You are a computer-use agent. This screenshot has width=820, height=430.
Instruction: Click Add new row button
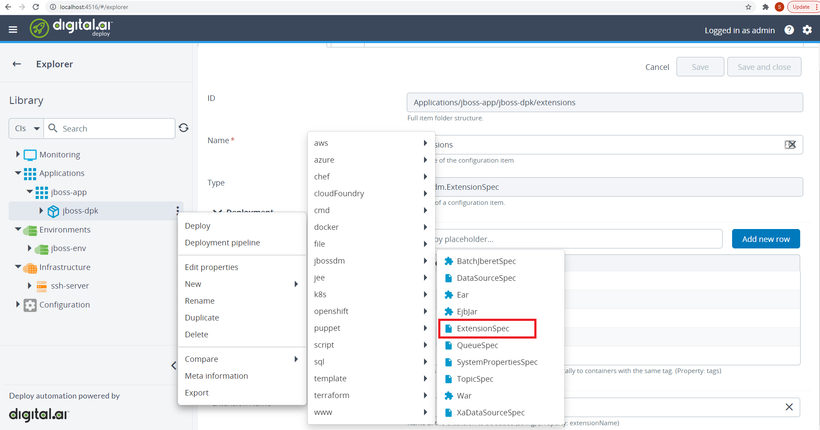(766, 239)
